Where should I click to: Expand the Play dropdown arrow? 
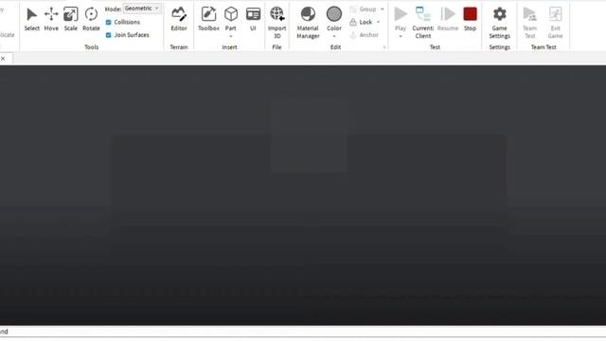click(401, 36)
